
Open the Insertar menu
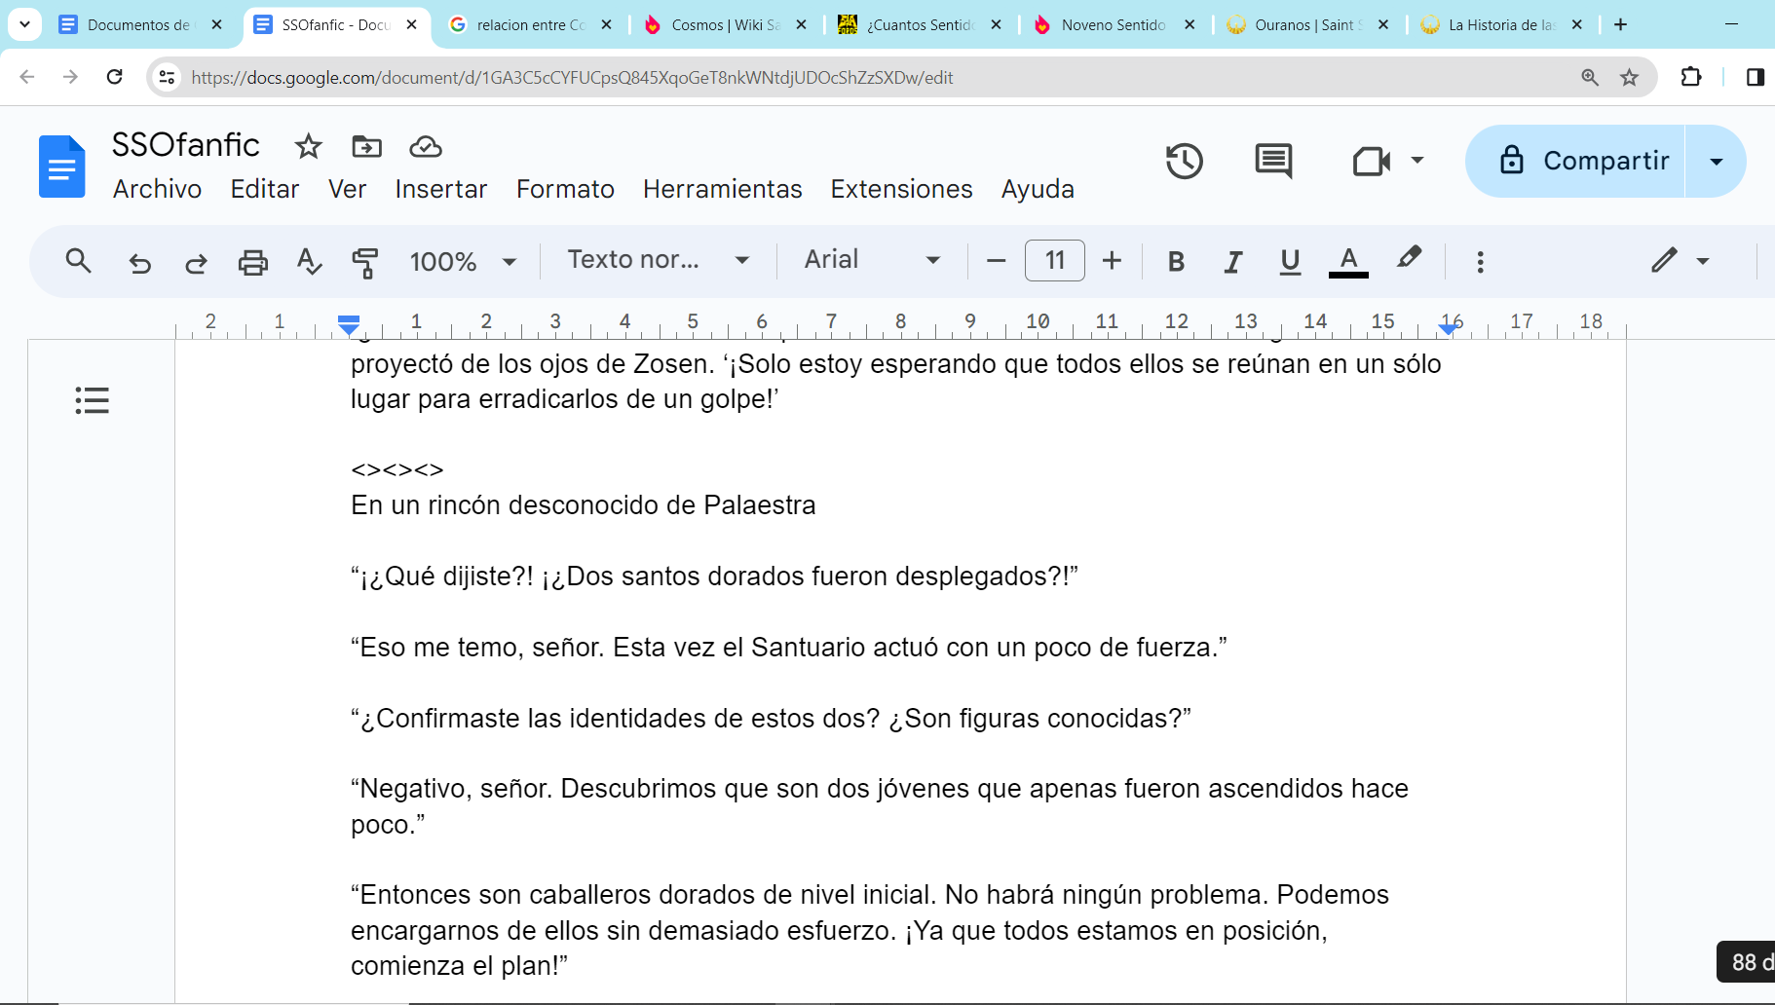pyautogui.click(x=440, y=189)
